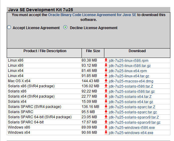The width and height of the screenshot is (174, 141).
Task: Click download arrow icon for jdk-7u25-solaris-sparcv9.tar.Z
Action: pos(106,117)
